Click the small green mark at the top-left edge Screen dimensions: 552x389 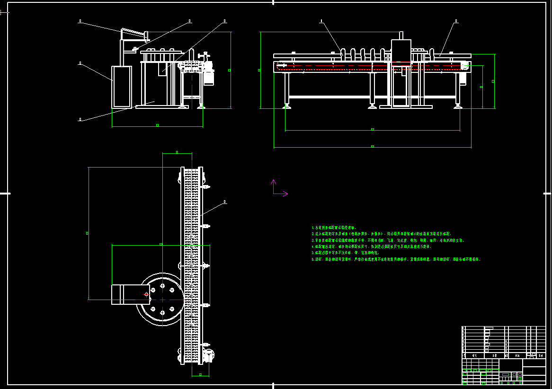(x=0, y=13)
